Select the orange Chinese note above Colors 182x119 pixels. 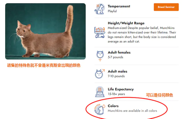tap(159, 95)
